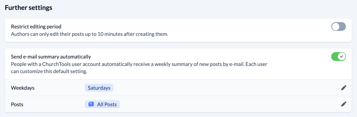Click the pencil icon to edit Weekdays
This screenshot has height=117, width=357.
coord(344,88)
